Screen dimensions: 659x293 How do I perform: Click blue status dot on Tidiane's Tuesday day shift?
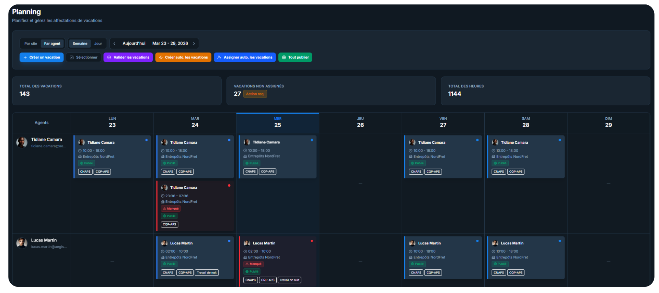[229, 140]
